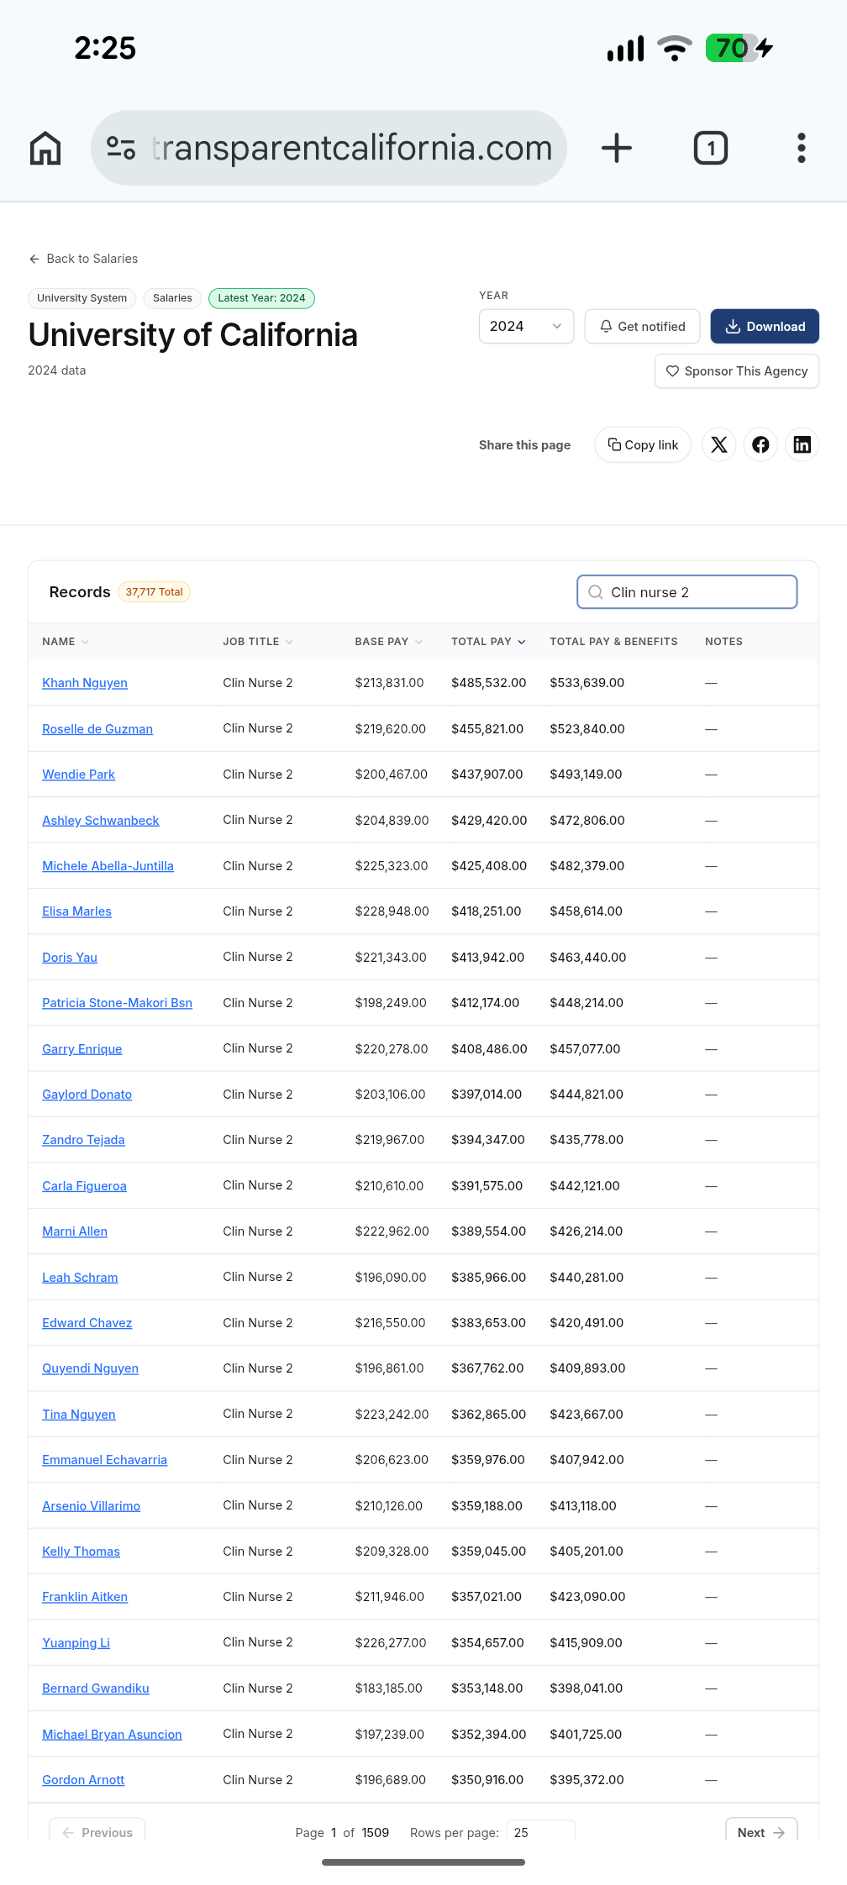The height and width of the screenshot is (1885, 847).
Task: Share page on X
Action: click(x=719, y=444)
